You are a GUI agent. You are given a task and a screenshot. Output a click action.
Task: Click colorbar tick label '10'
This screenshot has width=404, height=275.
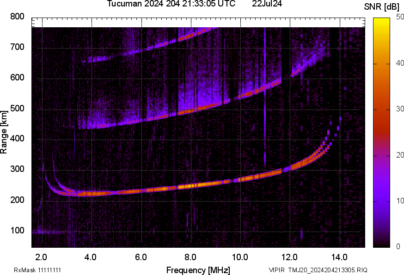400,201
